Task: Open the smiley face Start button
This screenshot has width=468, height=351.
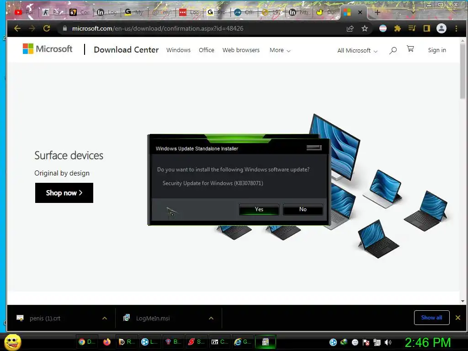Action: coord(13,342)
